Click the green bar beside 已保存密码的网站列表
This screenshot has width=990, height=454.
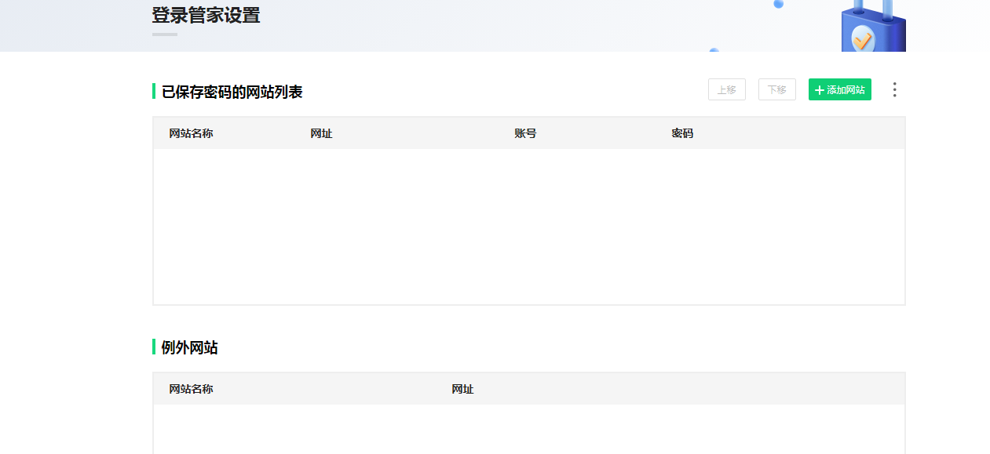click(154, 92)
